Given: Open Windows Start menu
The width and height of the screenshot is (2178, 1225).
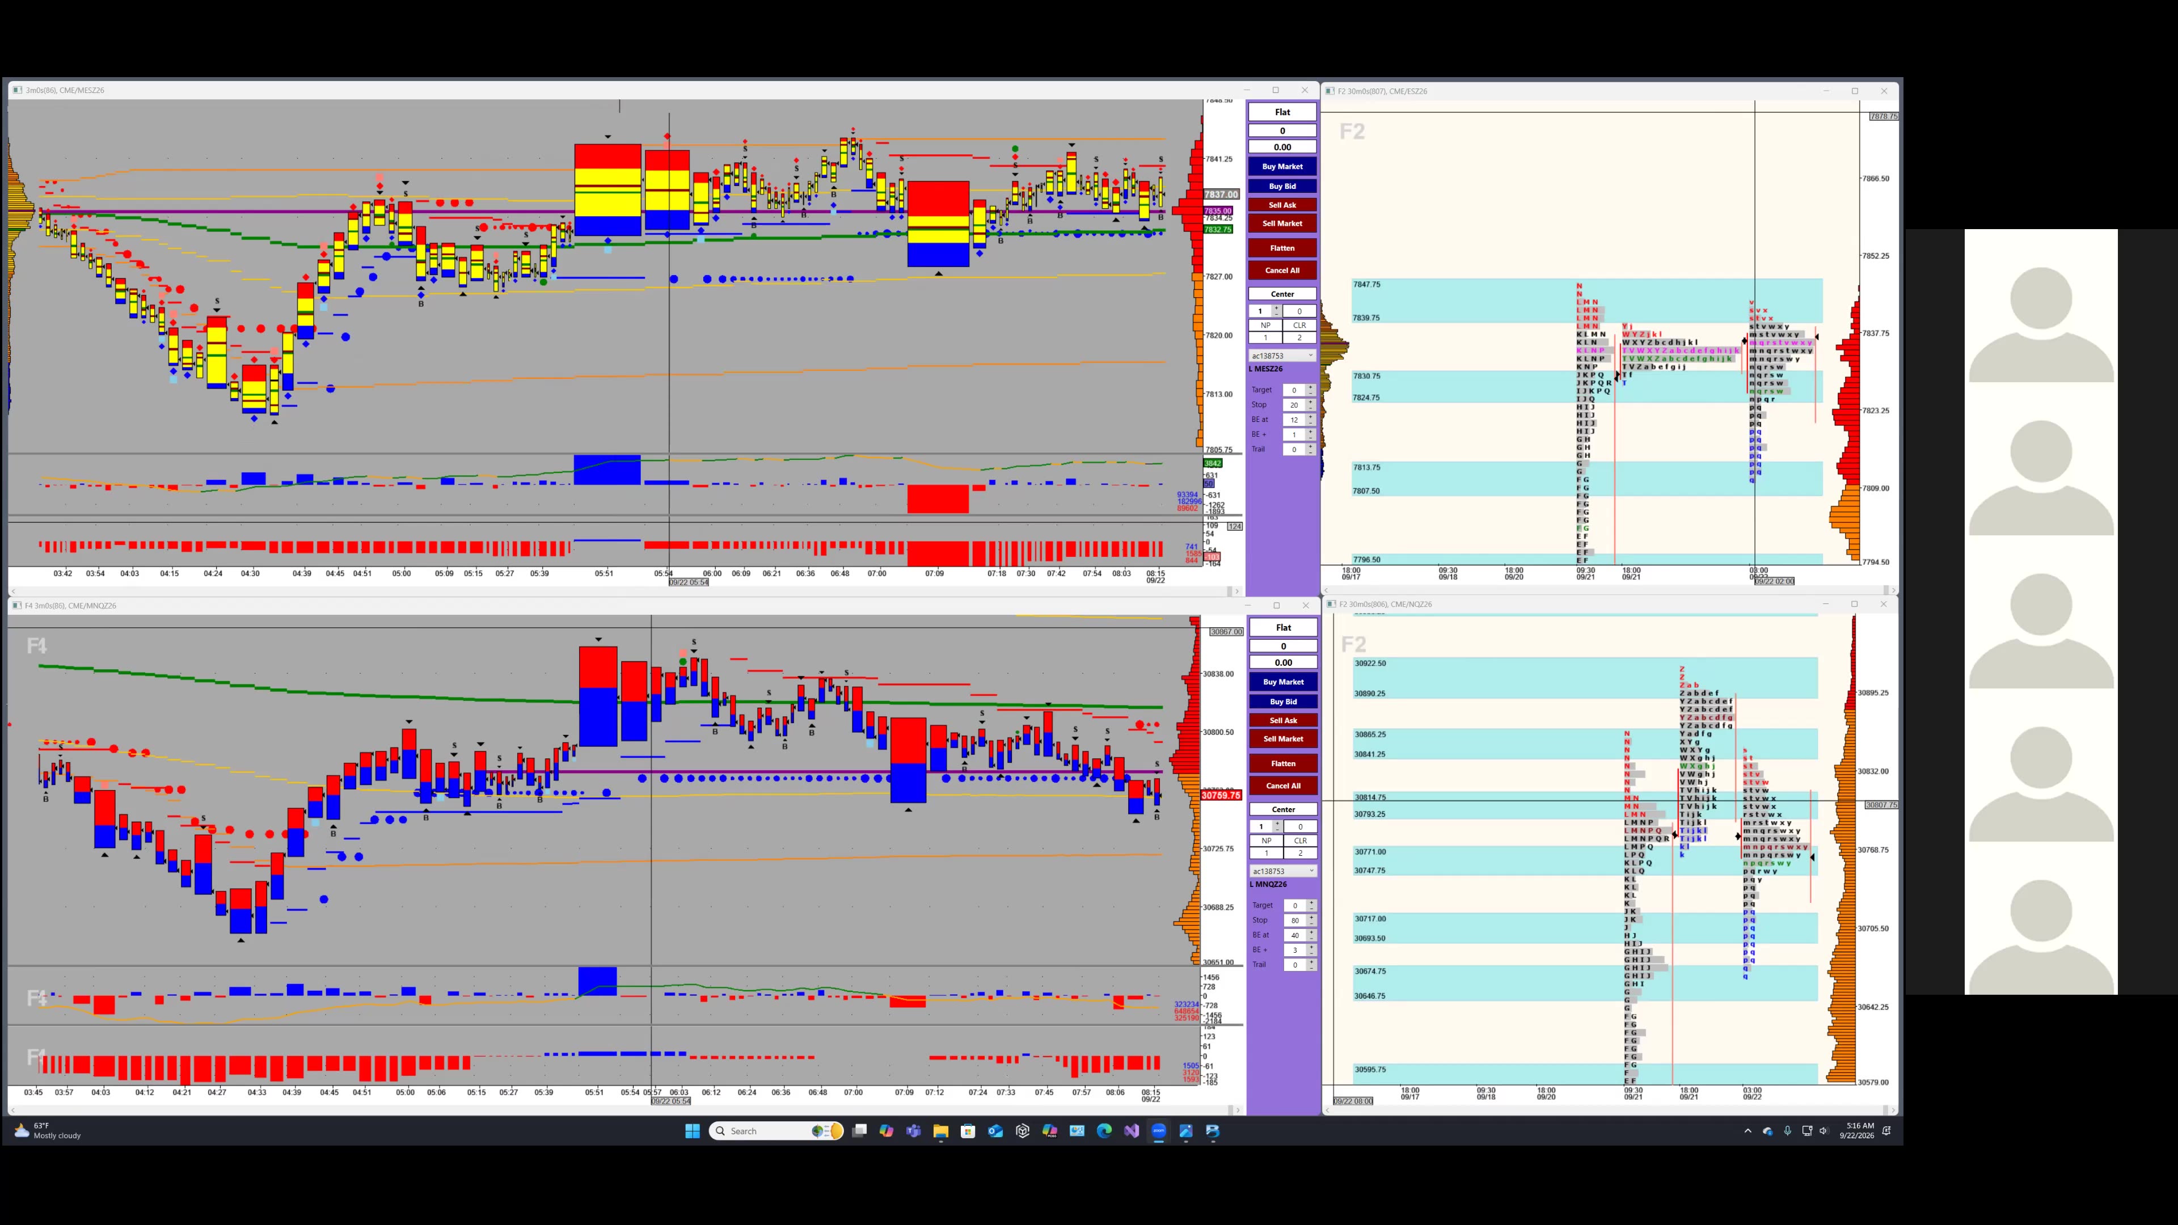Looking at the screenshot, I should (693, 1131).
